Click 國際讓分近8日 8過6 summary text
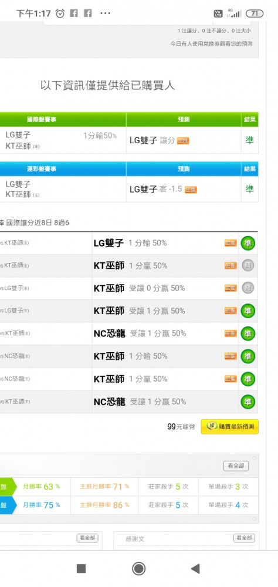The height and width of the screenshot is (587, 278). click(38, 223)
